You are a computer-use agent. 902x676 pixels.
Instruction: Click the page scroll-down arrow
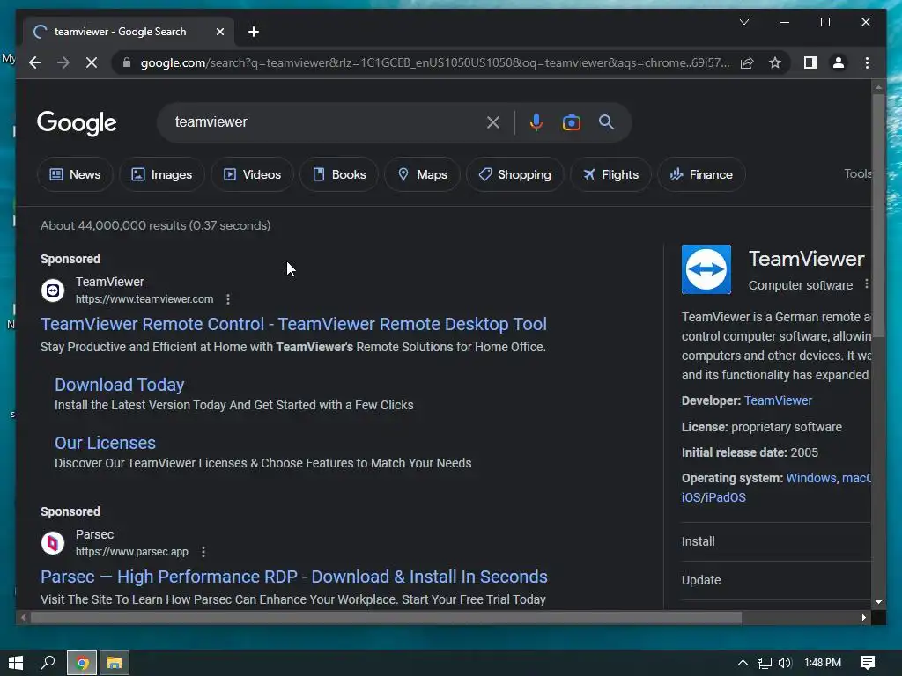[x=878, y=602]
